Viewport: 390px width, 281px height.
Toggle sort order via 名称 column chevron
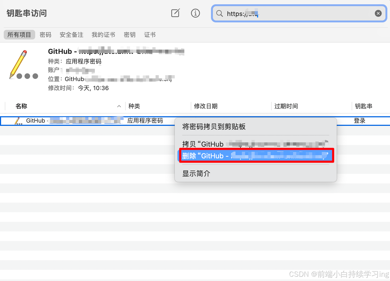click(x=119, y=106)
